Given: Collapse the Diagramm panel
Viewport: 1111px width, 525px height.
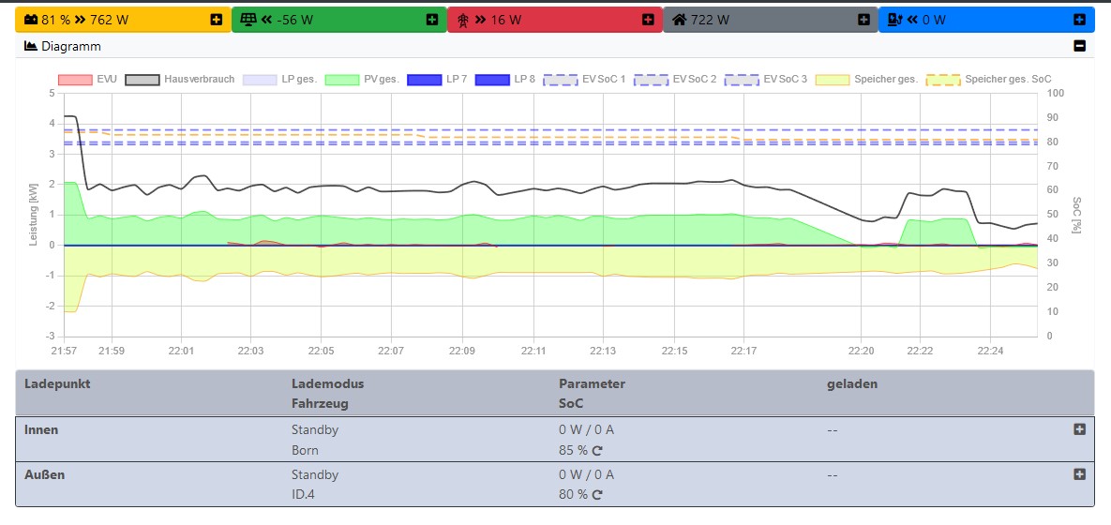Looking at the screenshot, I should coord(1079,46).
